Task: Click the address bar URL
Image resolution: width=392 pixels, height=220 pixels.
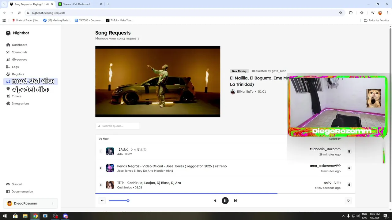Action: click(x=48, y=13)
